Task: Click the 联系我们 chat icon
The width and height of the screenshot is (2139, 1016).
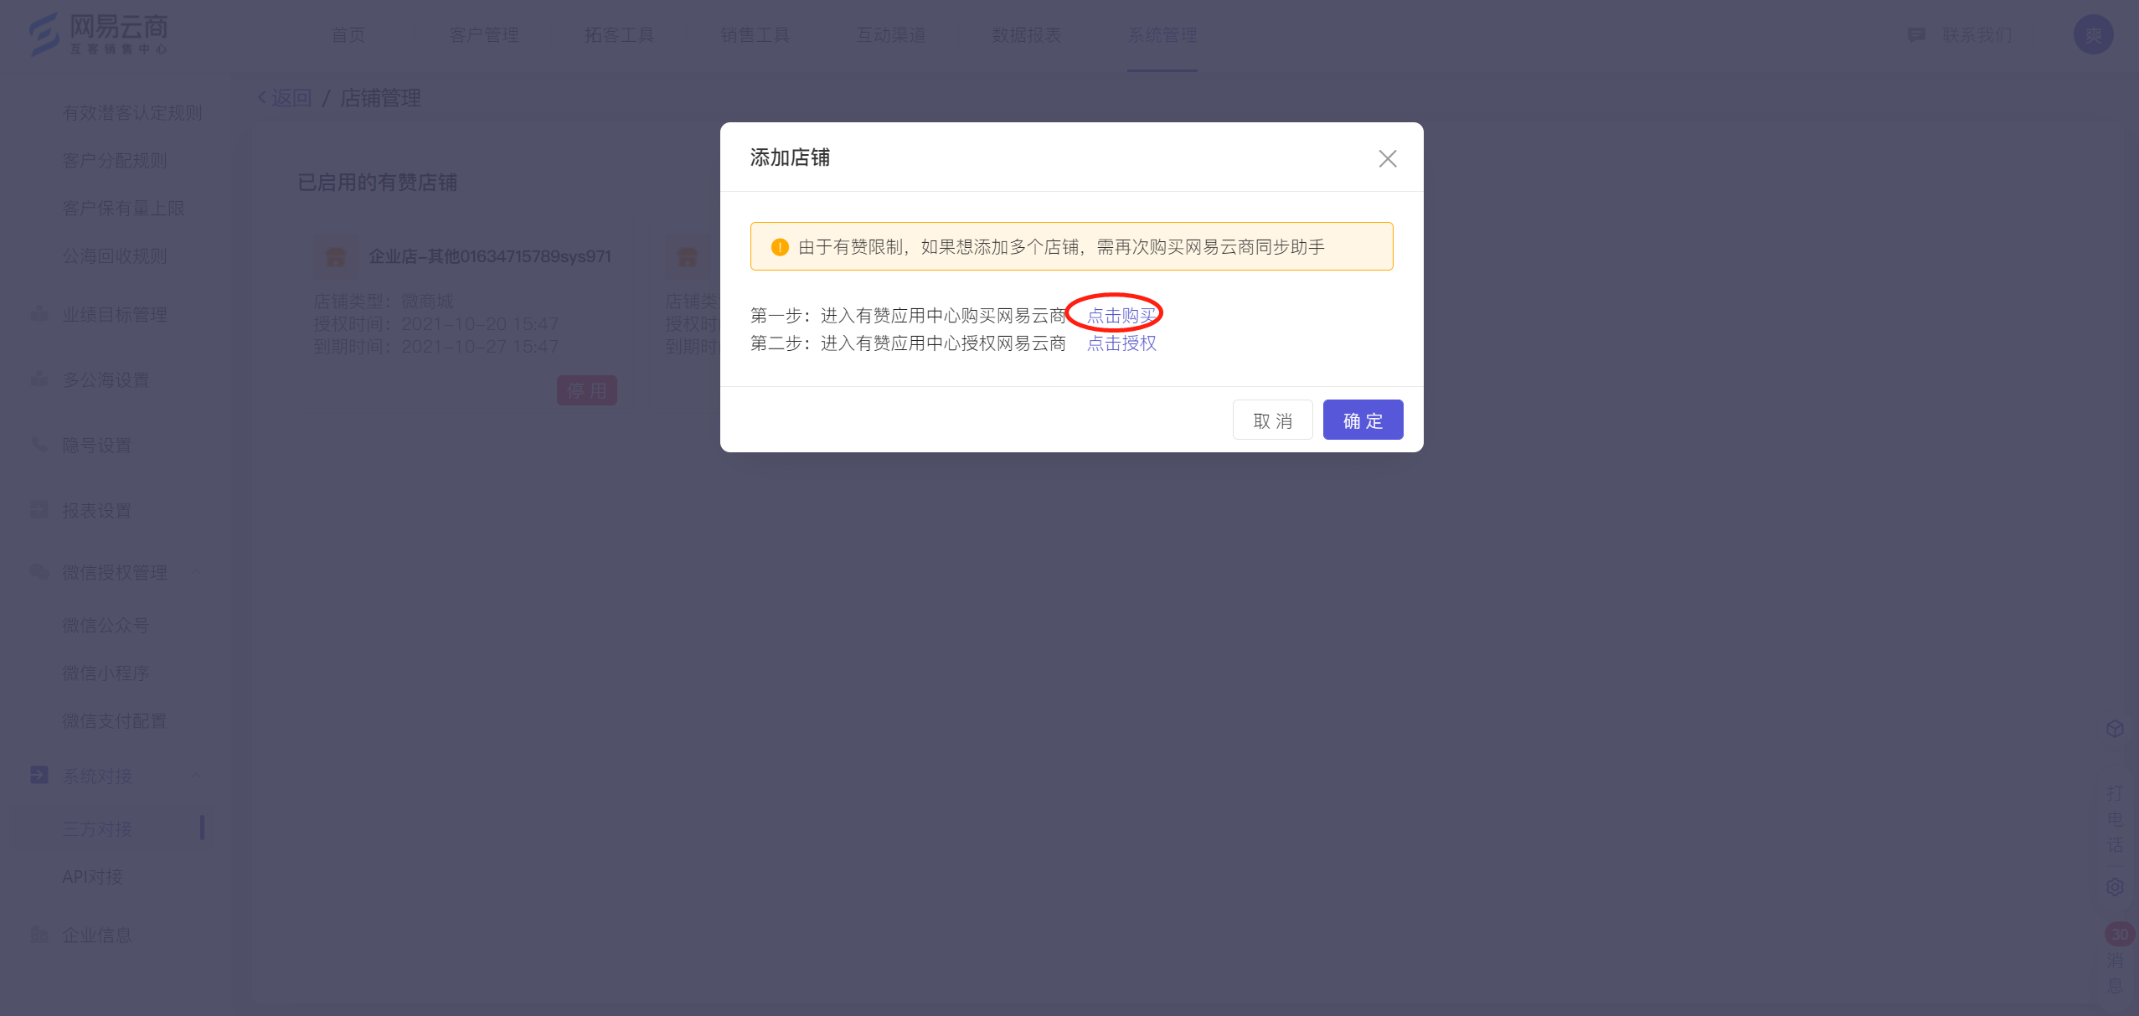Action: (x=1916, y=35)
